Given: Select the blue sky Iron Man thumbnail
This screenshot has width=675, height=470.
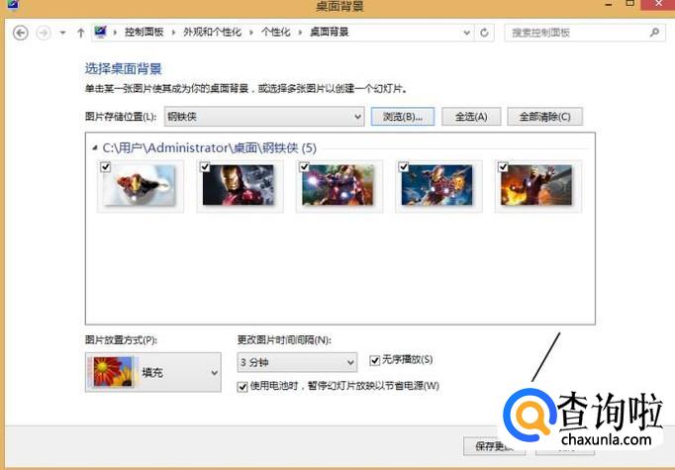Looking at the screenshot, I should tap(437, 185).
